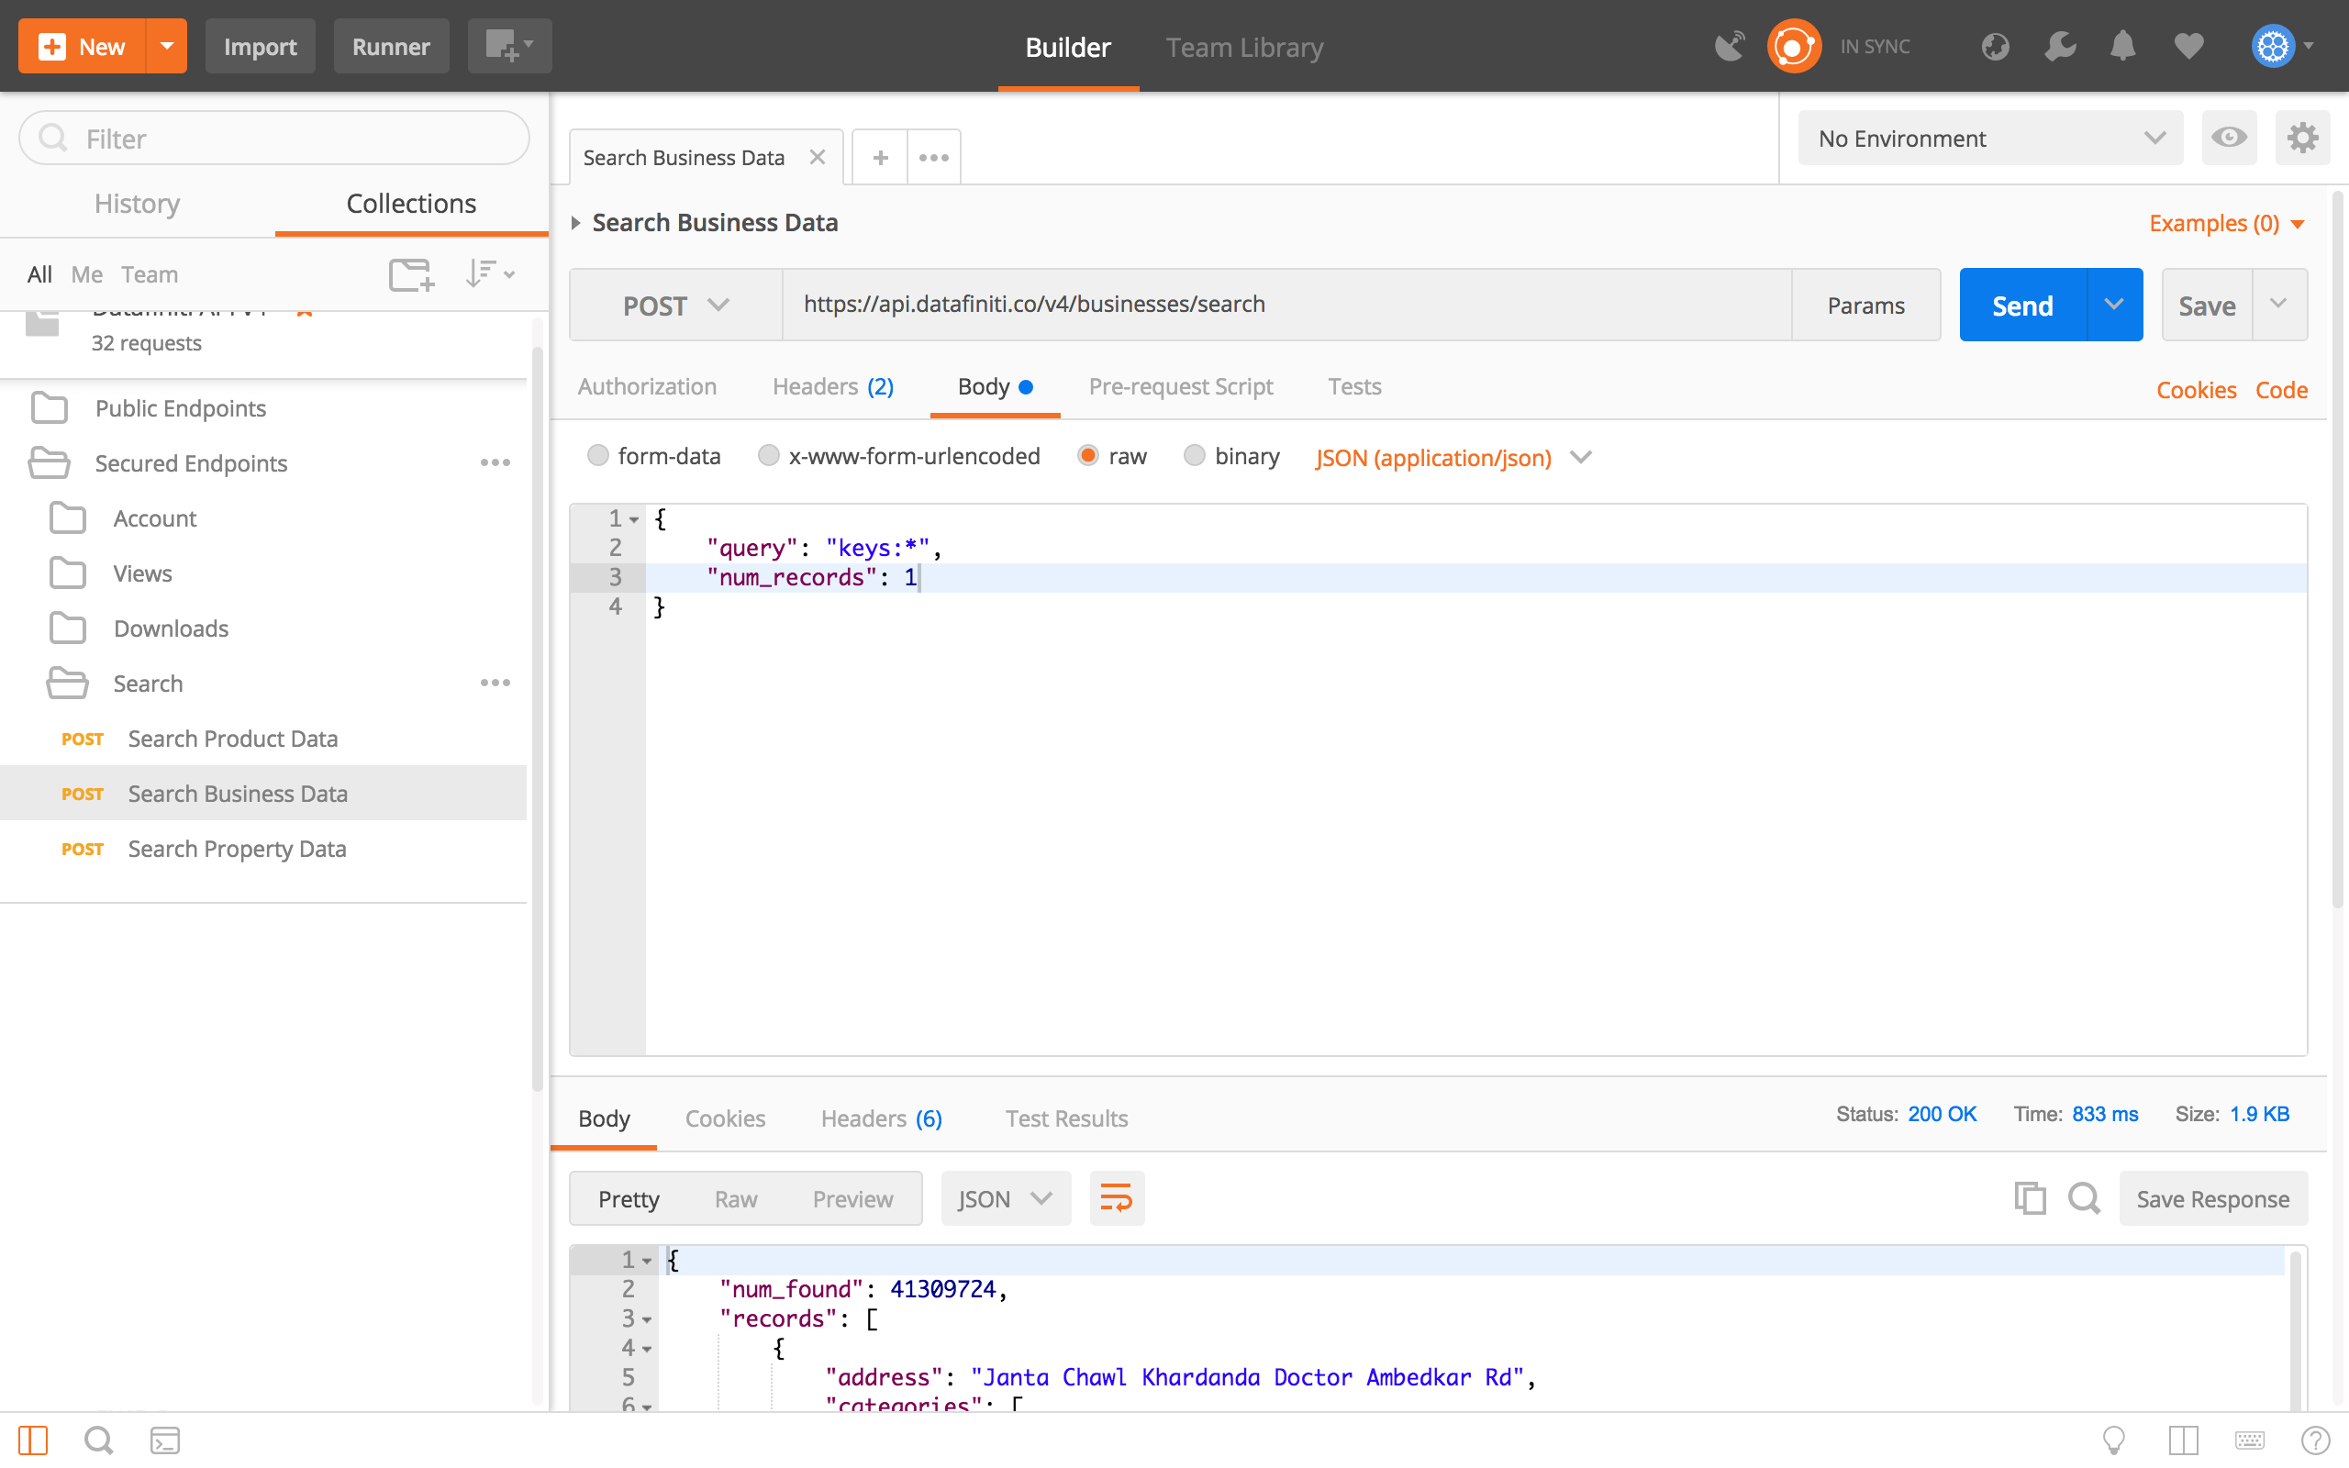Open Search folder options dots

click(495, 684)
